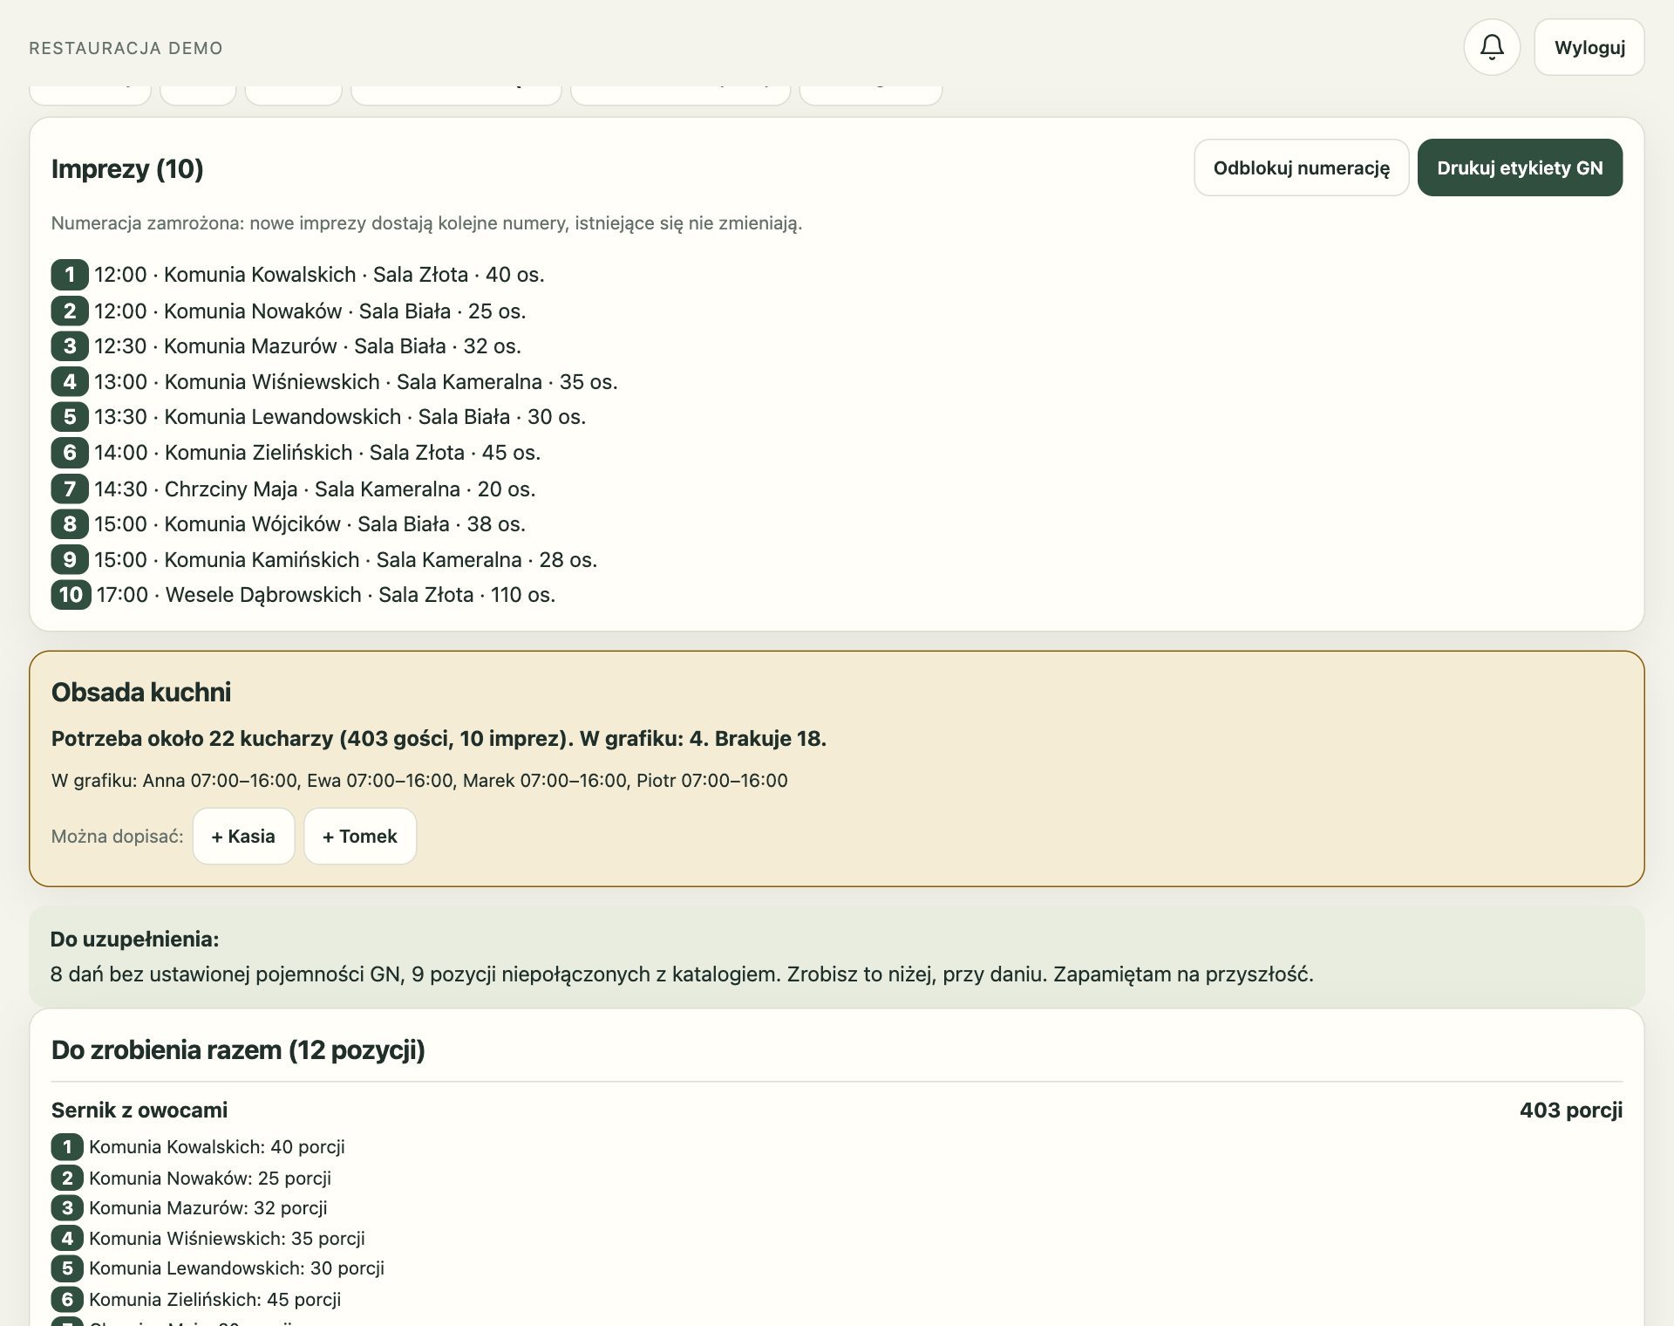The width and height of the screenshot is (1674, 1326).
Task: Click number badge 5 beside Komunia Lewandowskich 13:30
Action: (70, 417)
